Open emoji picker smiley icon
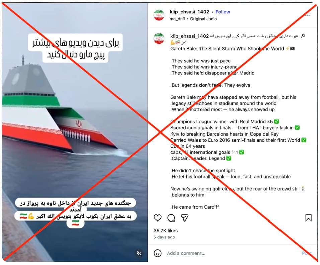This screenshot has height=265, width=320. pos(157,253)
